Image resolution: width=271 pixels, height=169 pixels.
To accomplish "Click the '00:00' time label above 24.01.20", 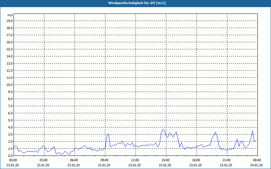I will pyautogui.click(x=256, y=160).
